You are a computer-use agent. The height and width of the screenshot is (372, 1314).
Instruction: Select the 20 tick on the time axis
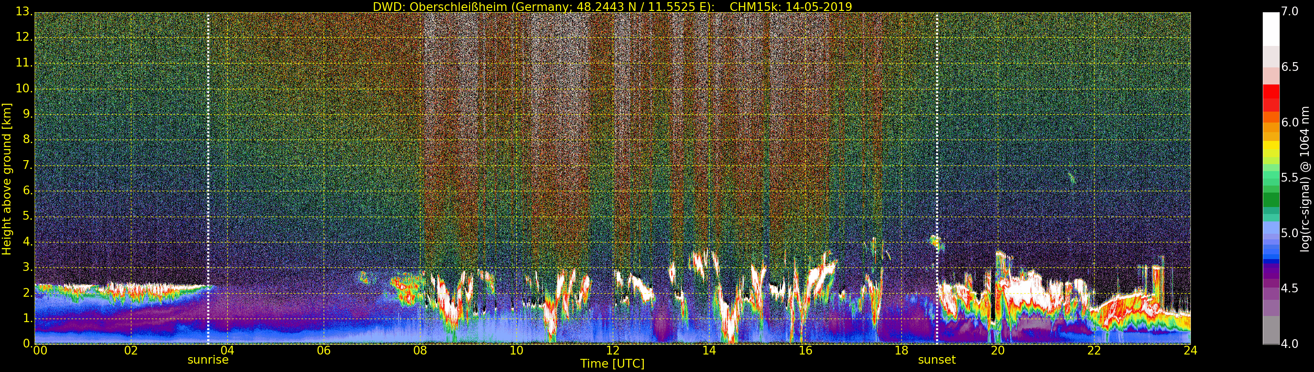(998, 351)
